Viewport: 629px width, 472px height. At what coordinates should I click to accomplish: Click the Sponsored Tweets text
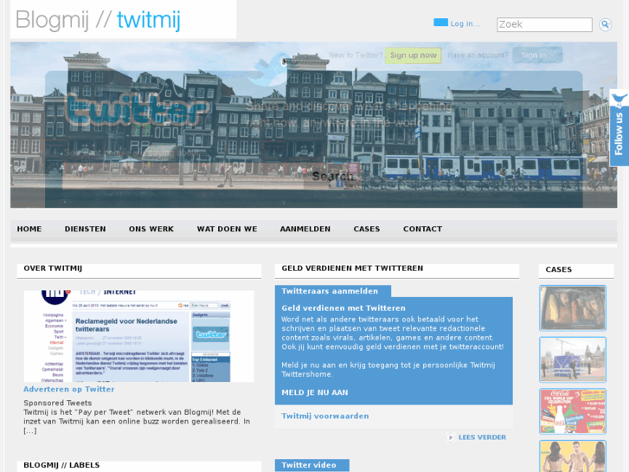[x=57, y=403]
